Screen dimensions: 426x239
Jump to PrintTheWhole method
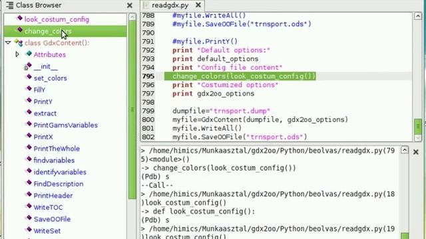click(x=57, y=149)
